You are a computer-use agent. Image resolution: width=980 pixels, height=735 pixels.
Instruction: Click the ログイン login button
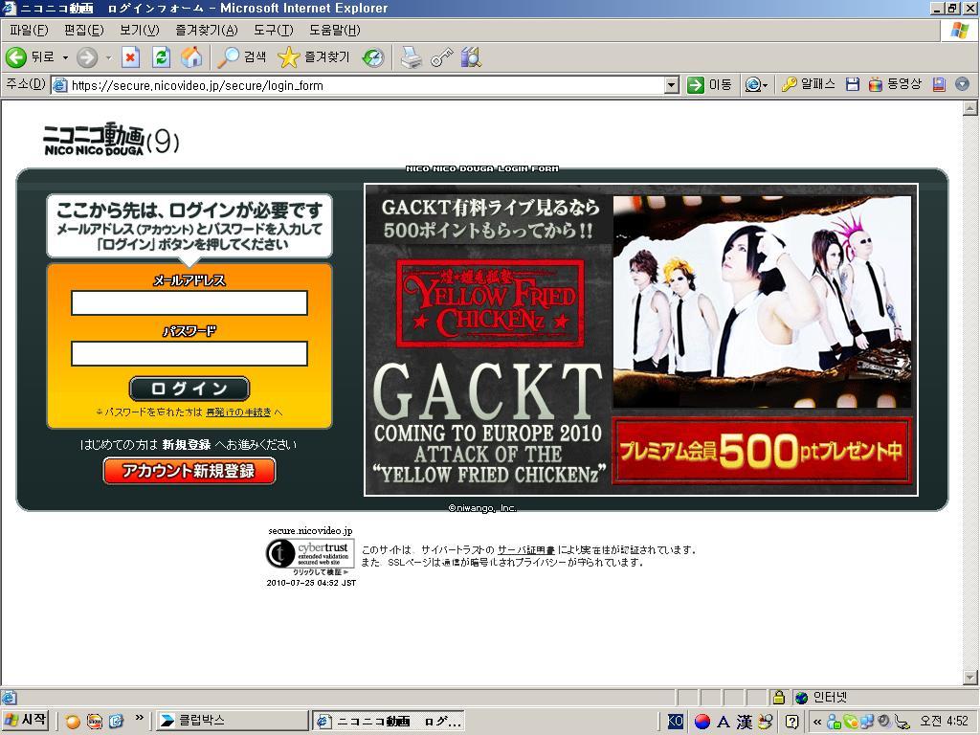189,389
